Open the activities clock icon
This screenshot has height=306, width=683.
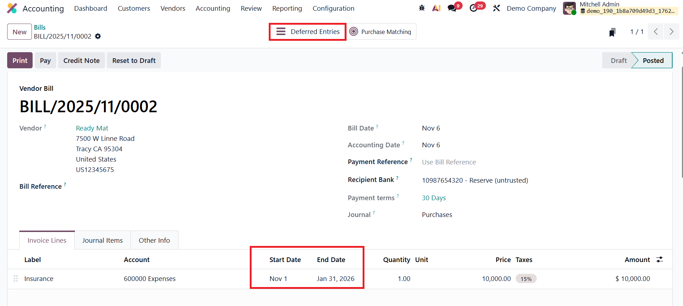point(473,8)
